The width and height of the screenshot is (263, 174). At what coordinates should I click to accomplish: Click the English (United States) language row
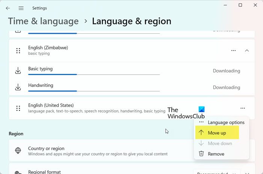point(94,108)
